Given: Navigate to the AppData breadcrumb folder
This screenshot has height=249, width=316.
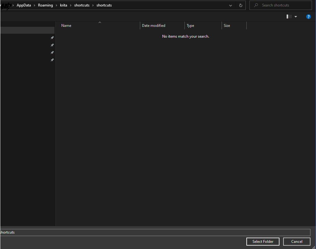Looking at the screenshot, I should pyautogui.click(x=24, y=5).
